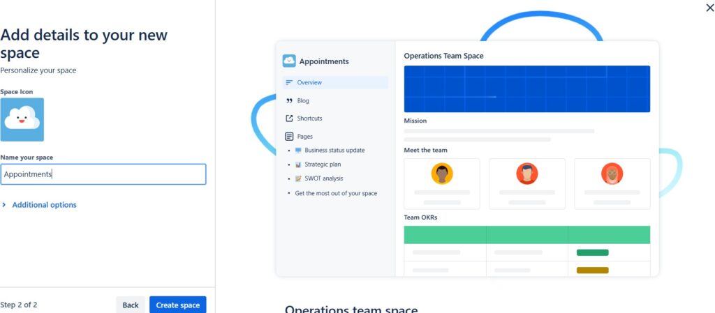Click the Personalize your space subtitle
The height and width of the screenshot is (313, 715).
click(38, 70)
